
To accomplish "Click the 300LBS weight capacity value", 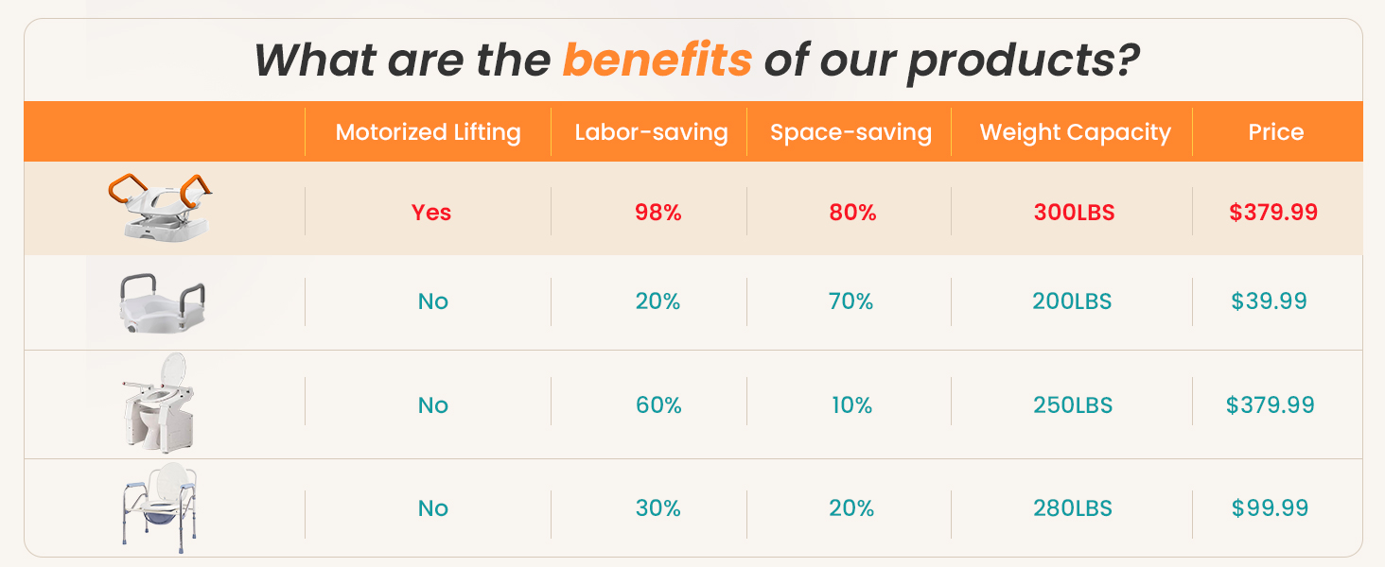I will (1074, 213).
